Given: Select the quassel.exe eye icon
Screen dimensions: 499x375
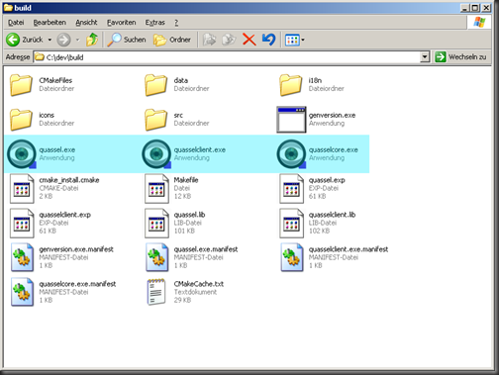Looking at the screenshot, I should (x=22, y=154).
